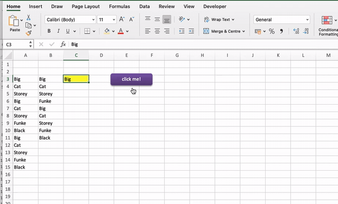338x204 pixels.
Task: Switch to the Home tab
Action: [x=13, y=6]
